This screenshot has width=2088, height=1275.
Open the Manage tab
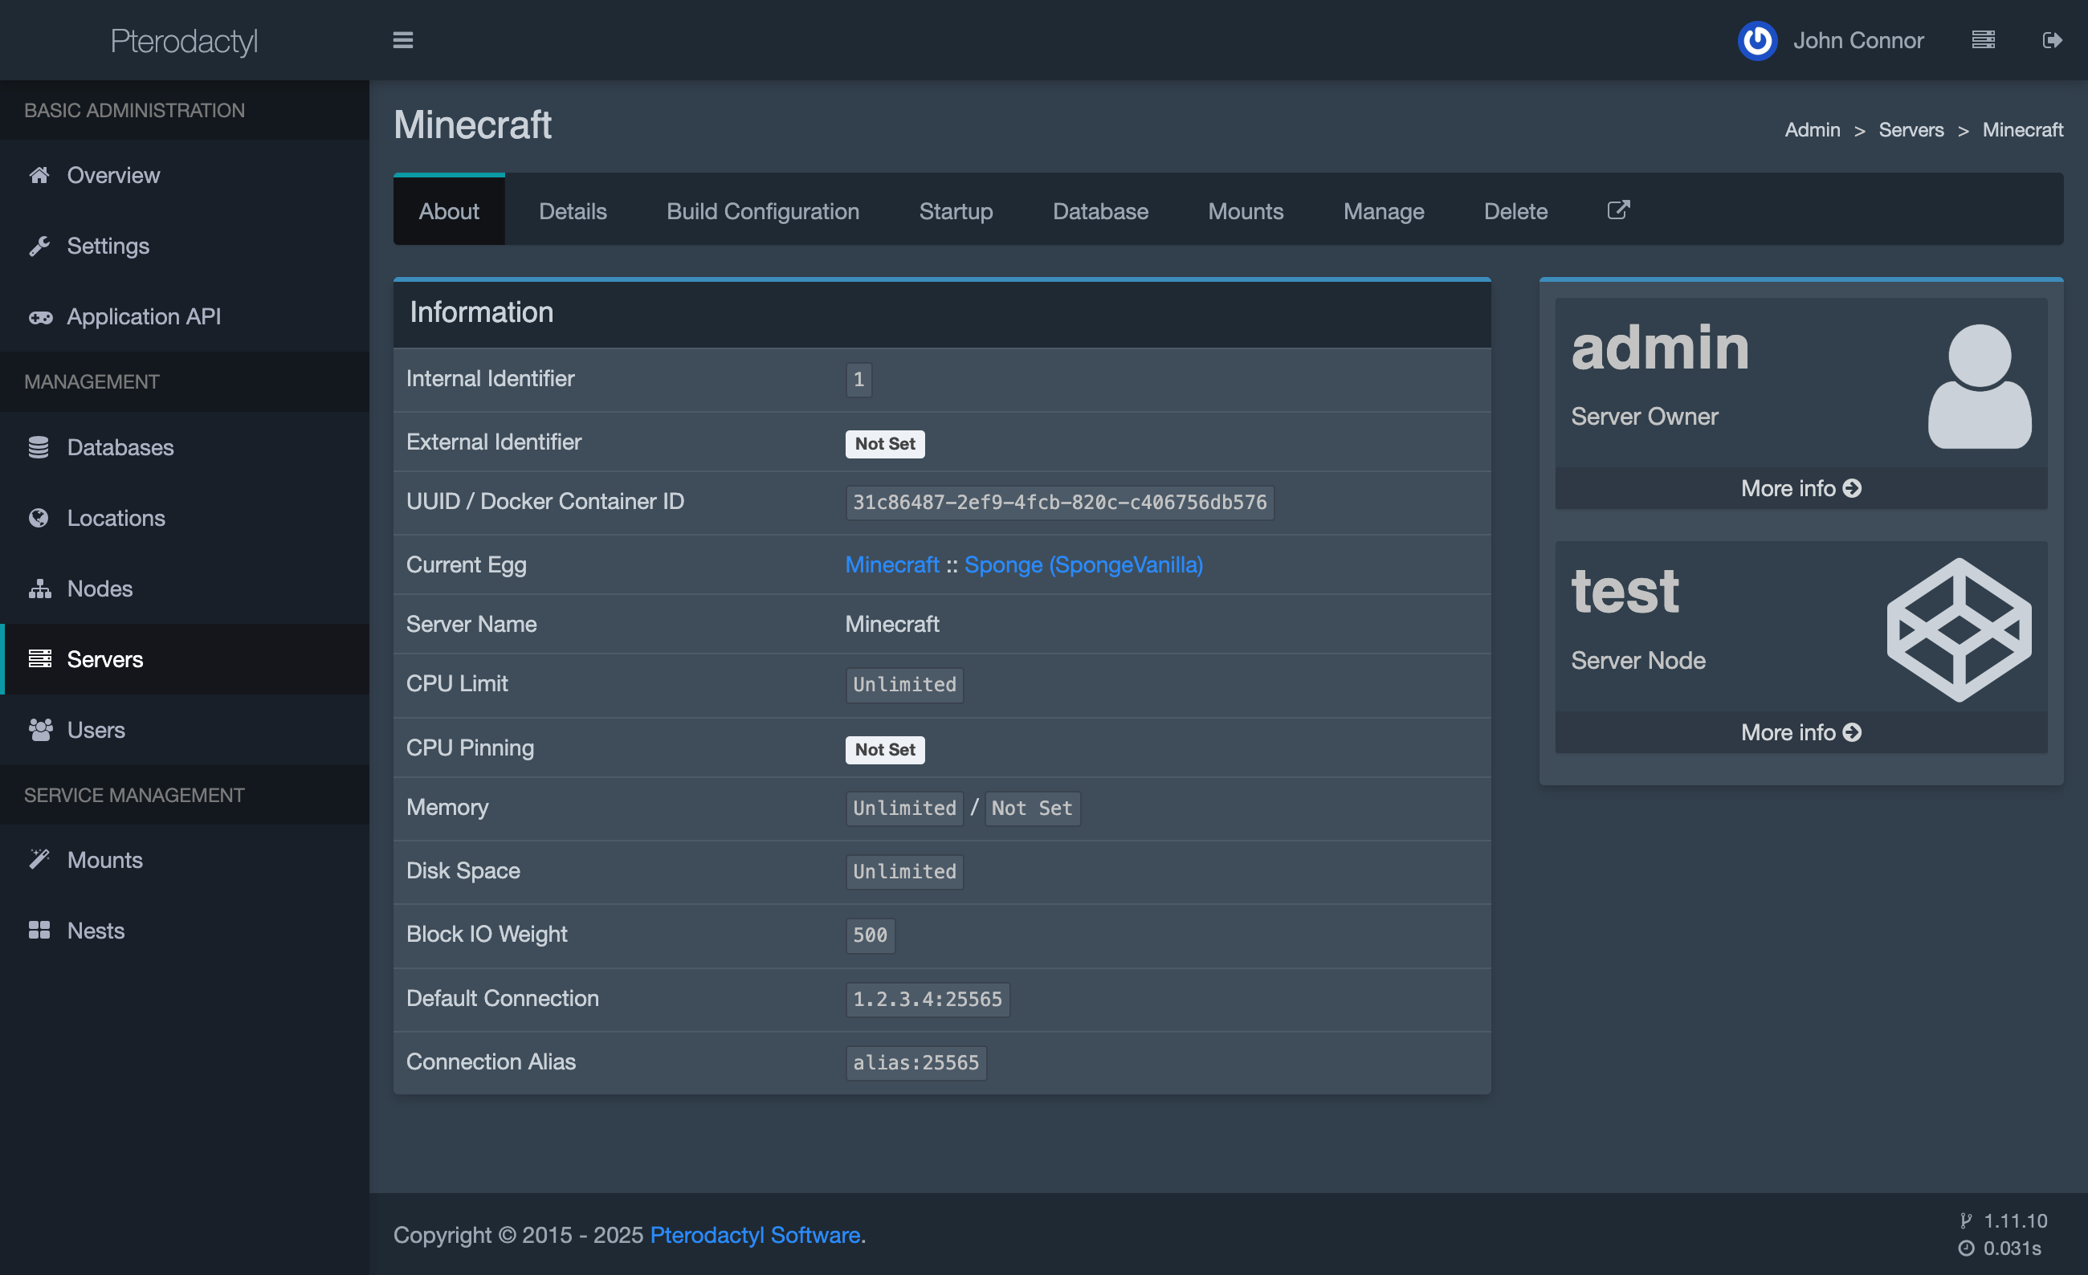point(1383,211)
